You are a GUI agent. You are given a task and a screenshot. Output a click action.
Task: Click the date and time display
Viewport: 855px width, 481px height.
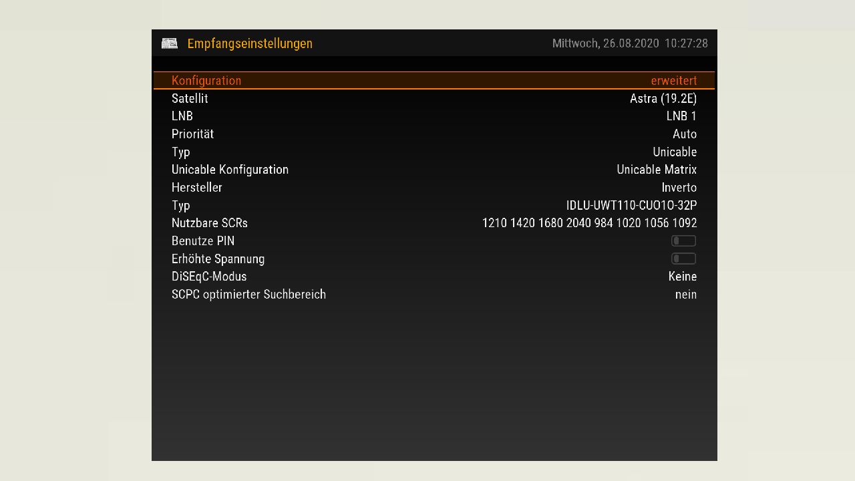[629, 43]
